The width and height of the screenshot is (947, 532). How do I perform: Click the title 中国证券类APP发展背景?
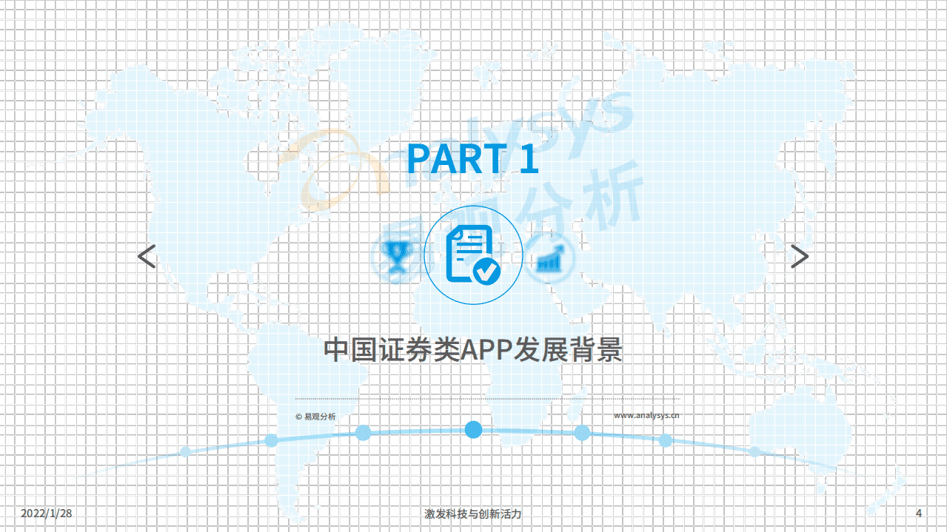point(474,346)
